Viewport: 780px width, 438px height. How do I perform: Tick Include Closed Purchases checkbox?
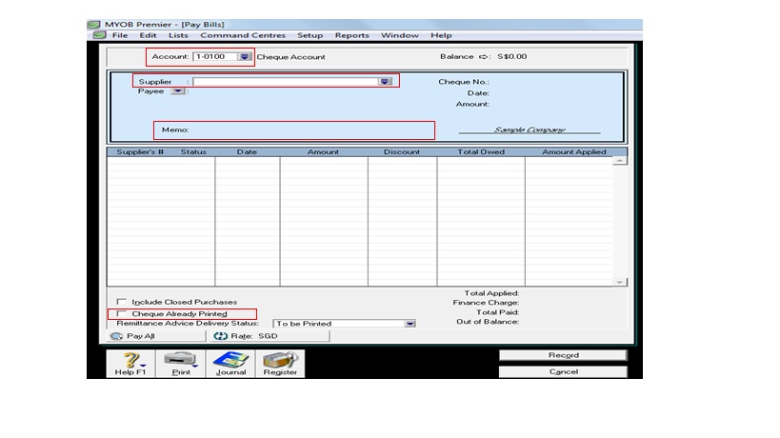click(121, 302)
